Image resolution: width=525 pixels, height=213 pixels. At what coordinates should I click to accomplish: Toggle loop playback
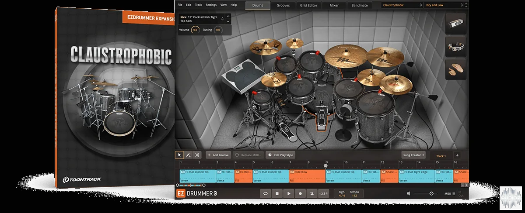(x=265, y=193)
